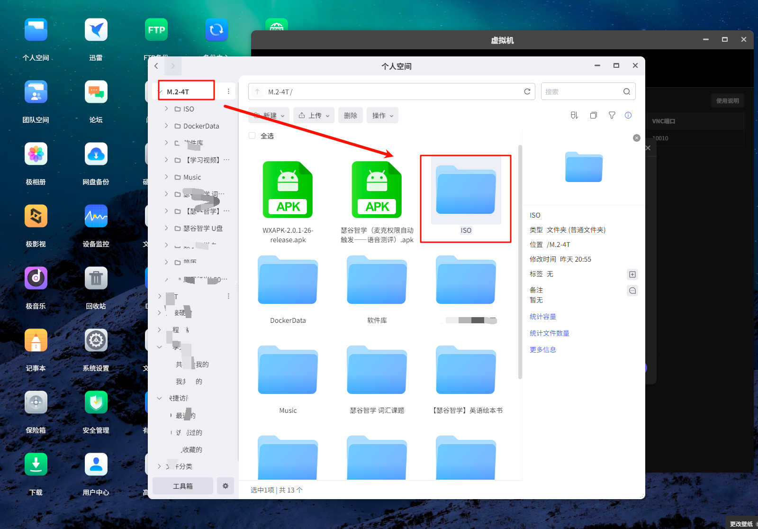Open the 上传 dropdown menu
Image resolution: width=758 pixels, height=529 pixels.
[314, 115]
